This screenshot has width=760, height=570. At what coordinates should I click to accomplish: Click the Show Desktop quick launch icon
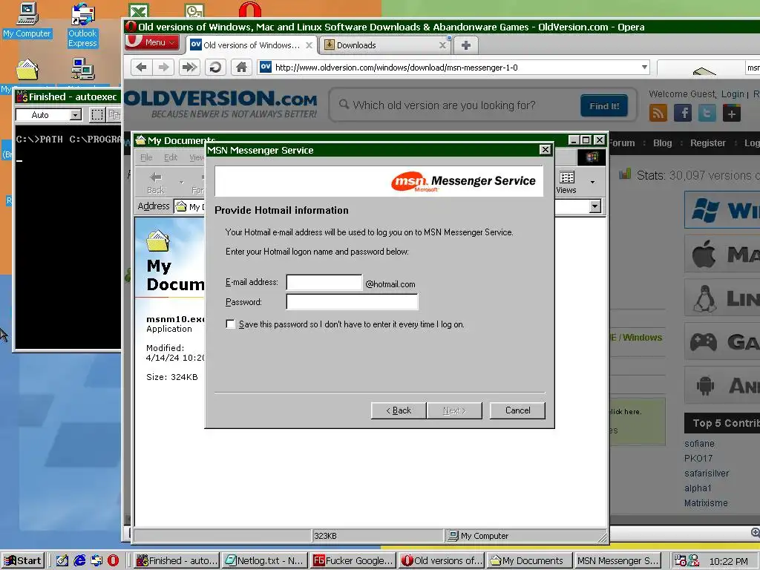(62, 561)
